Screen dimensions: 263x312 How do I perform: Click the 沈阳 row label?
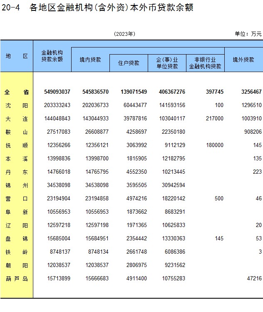tap(17, 105)
